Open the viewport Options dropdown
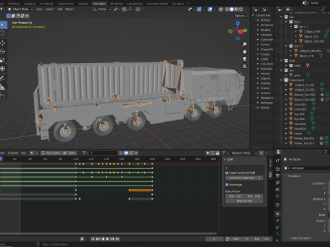330x247 pixels. [241, 16]
